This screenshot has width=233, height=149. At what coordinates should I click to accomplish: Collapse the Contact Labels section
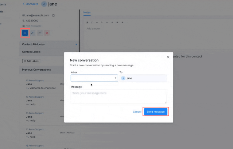point(49,52)
